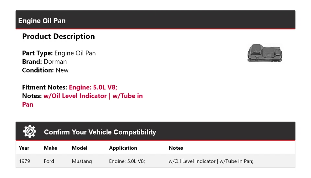Click the gear compatibility icon
Screen dimensions: 311x178
(29, 131)
